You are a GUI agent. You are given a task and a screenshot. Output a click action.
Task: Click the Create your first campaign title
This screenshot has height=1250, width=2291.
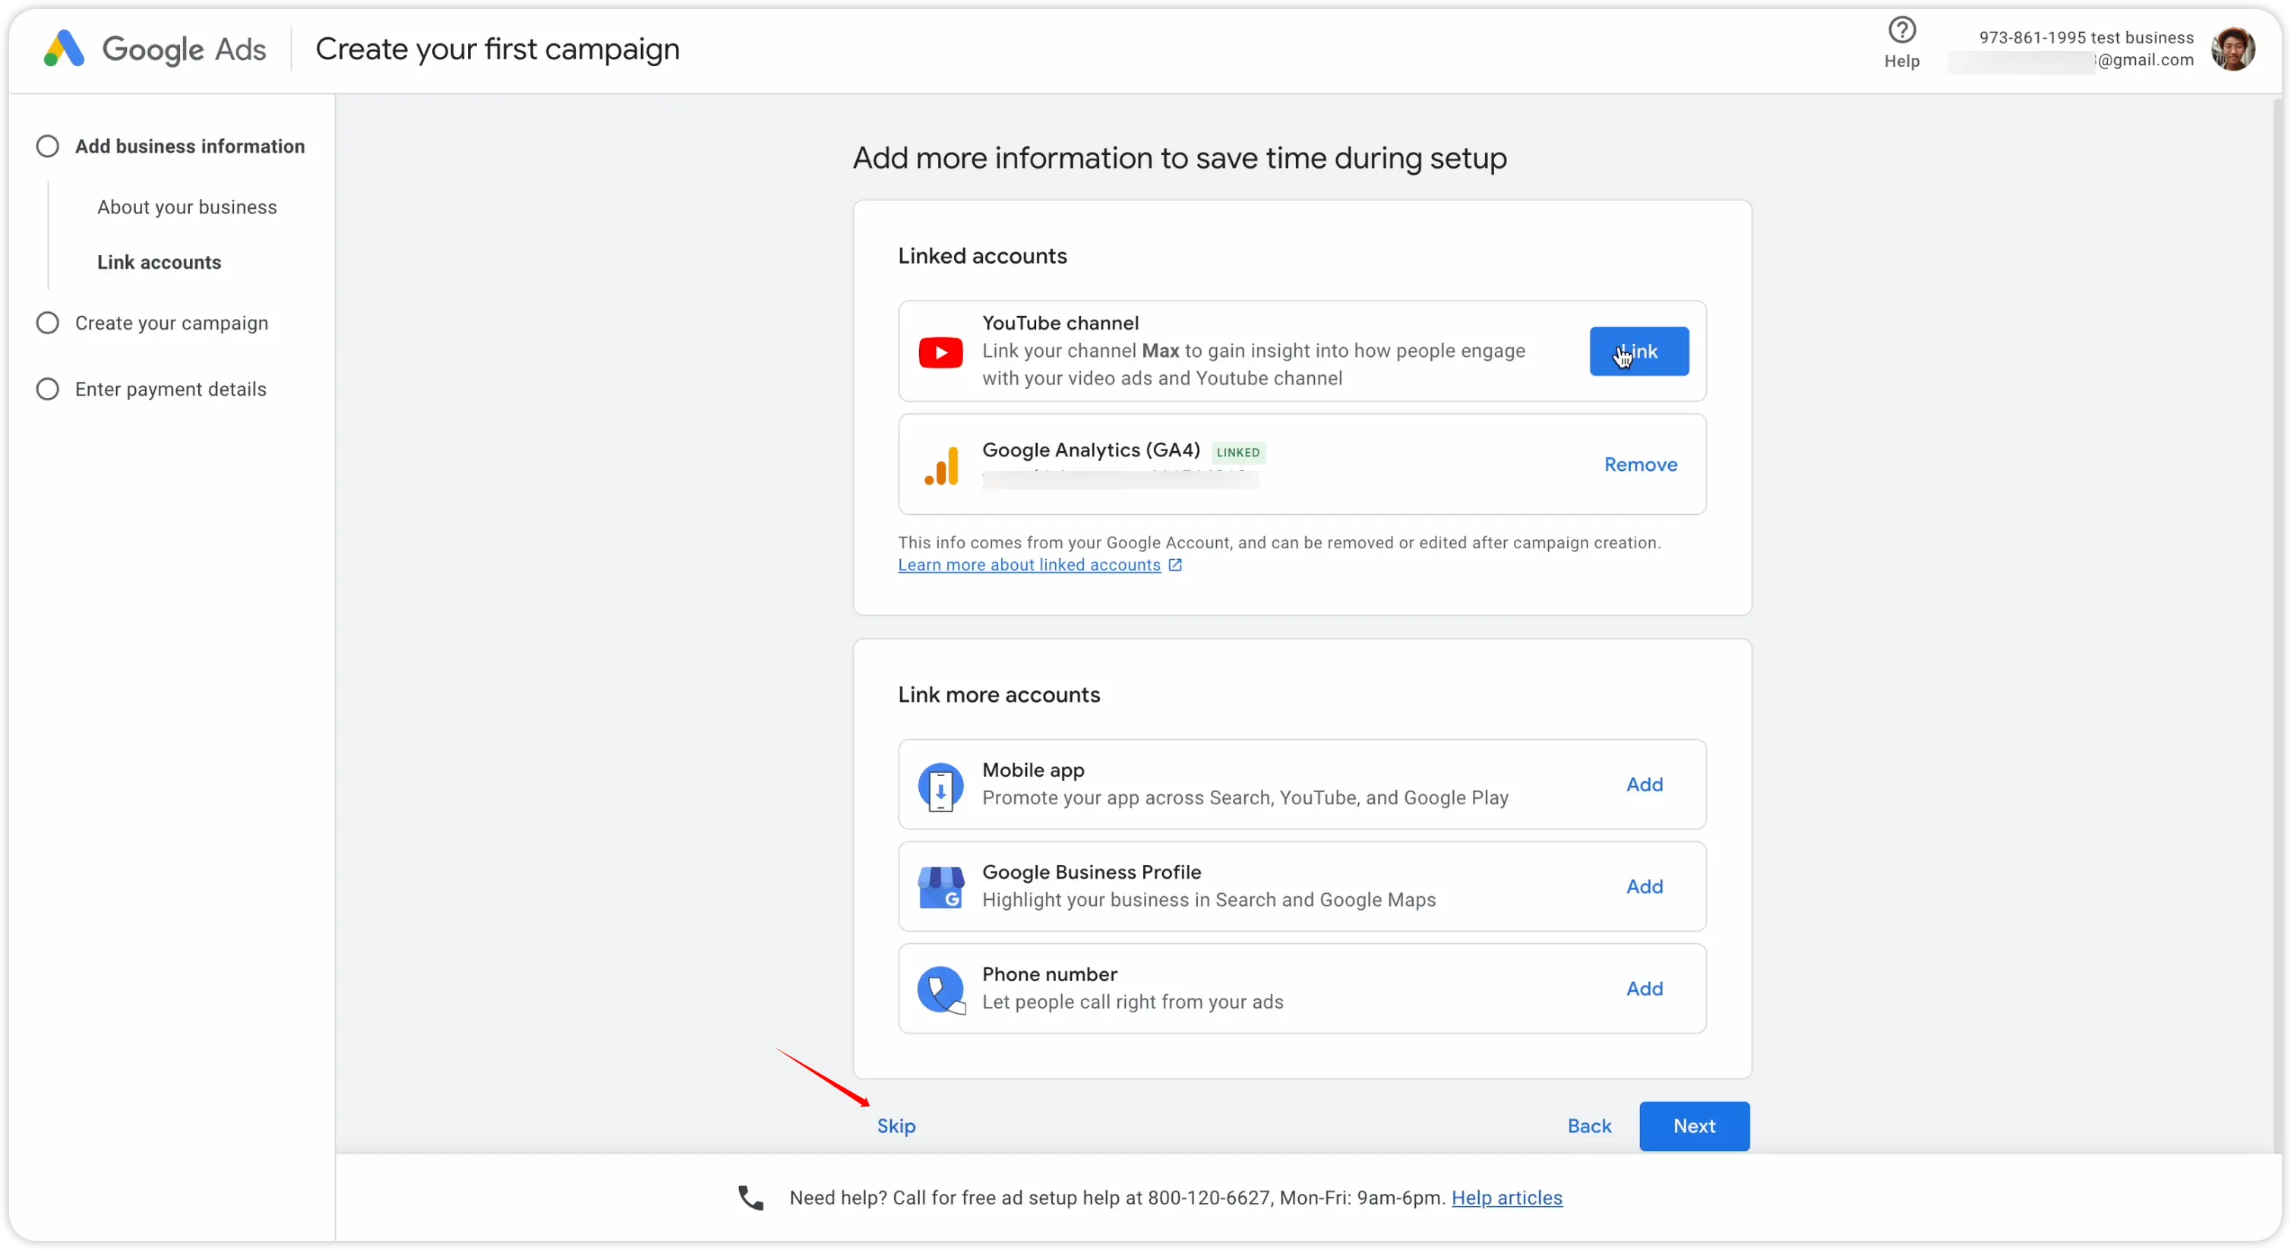[x=497, y=49]
